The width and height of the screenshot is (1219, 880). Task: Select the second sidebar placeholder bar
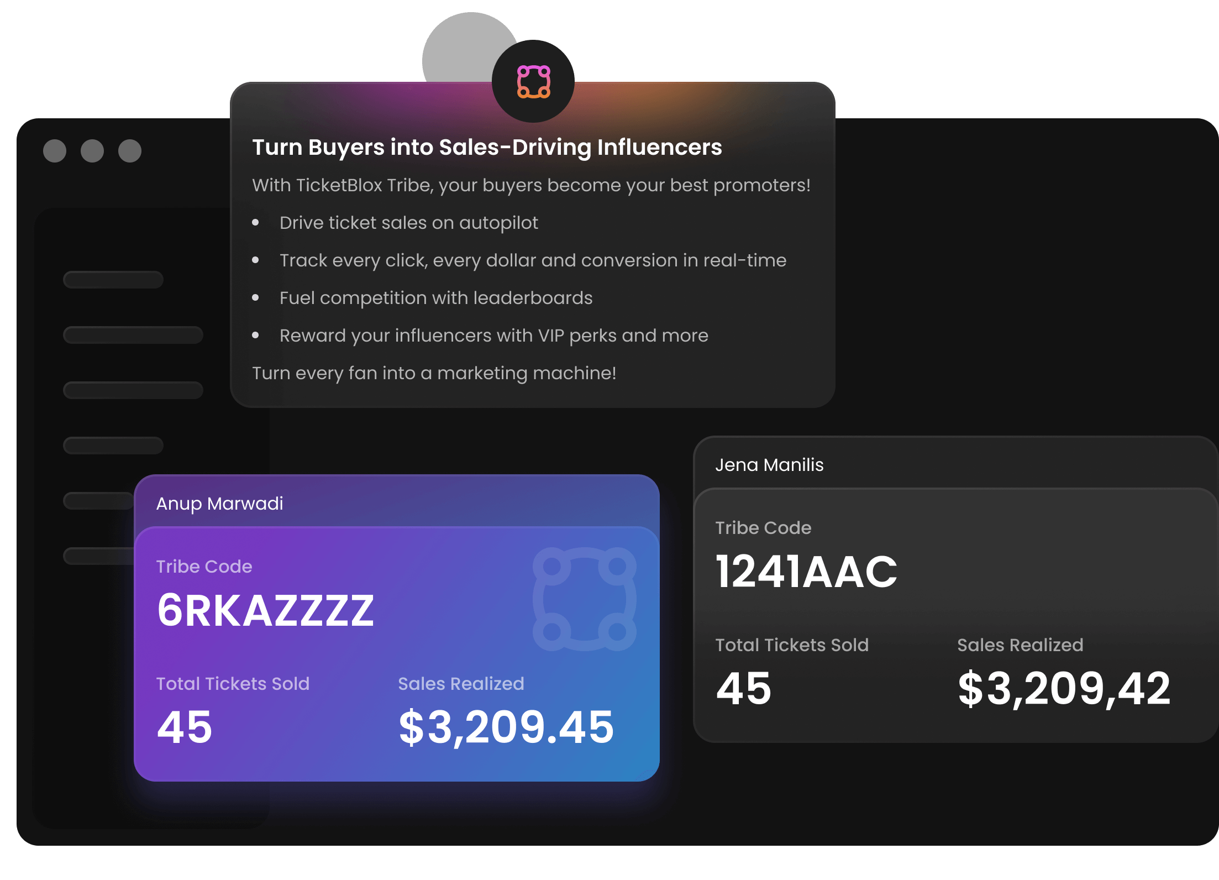[133, 335]
